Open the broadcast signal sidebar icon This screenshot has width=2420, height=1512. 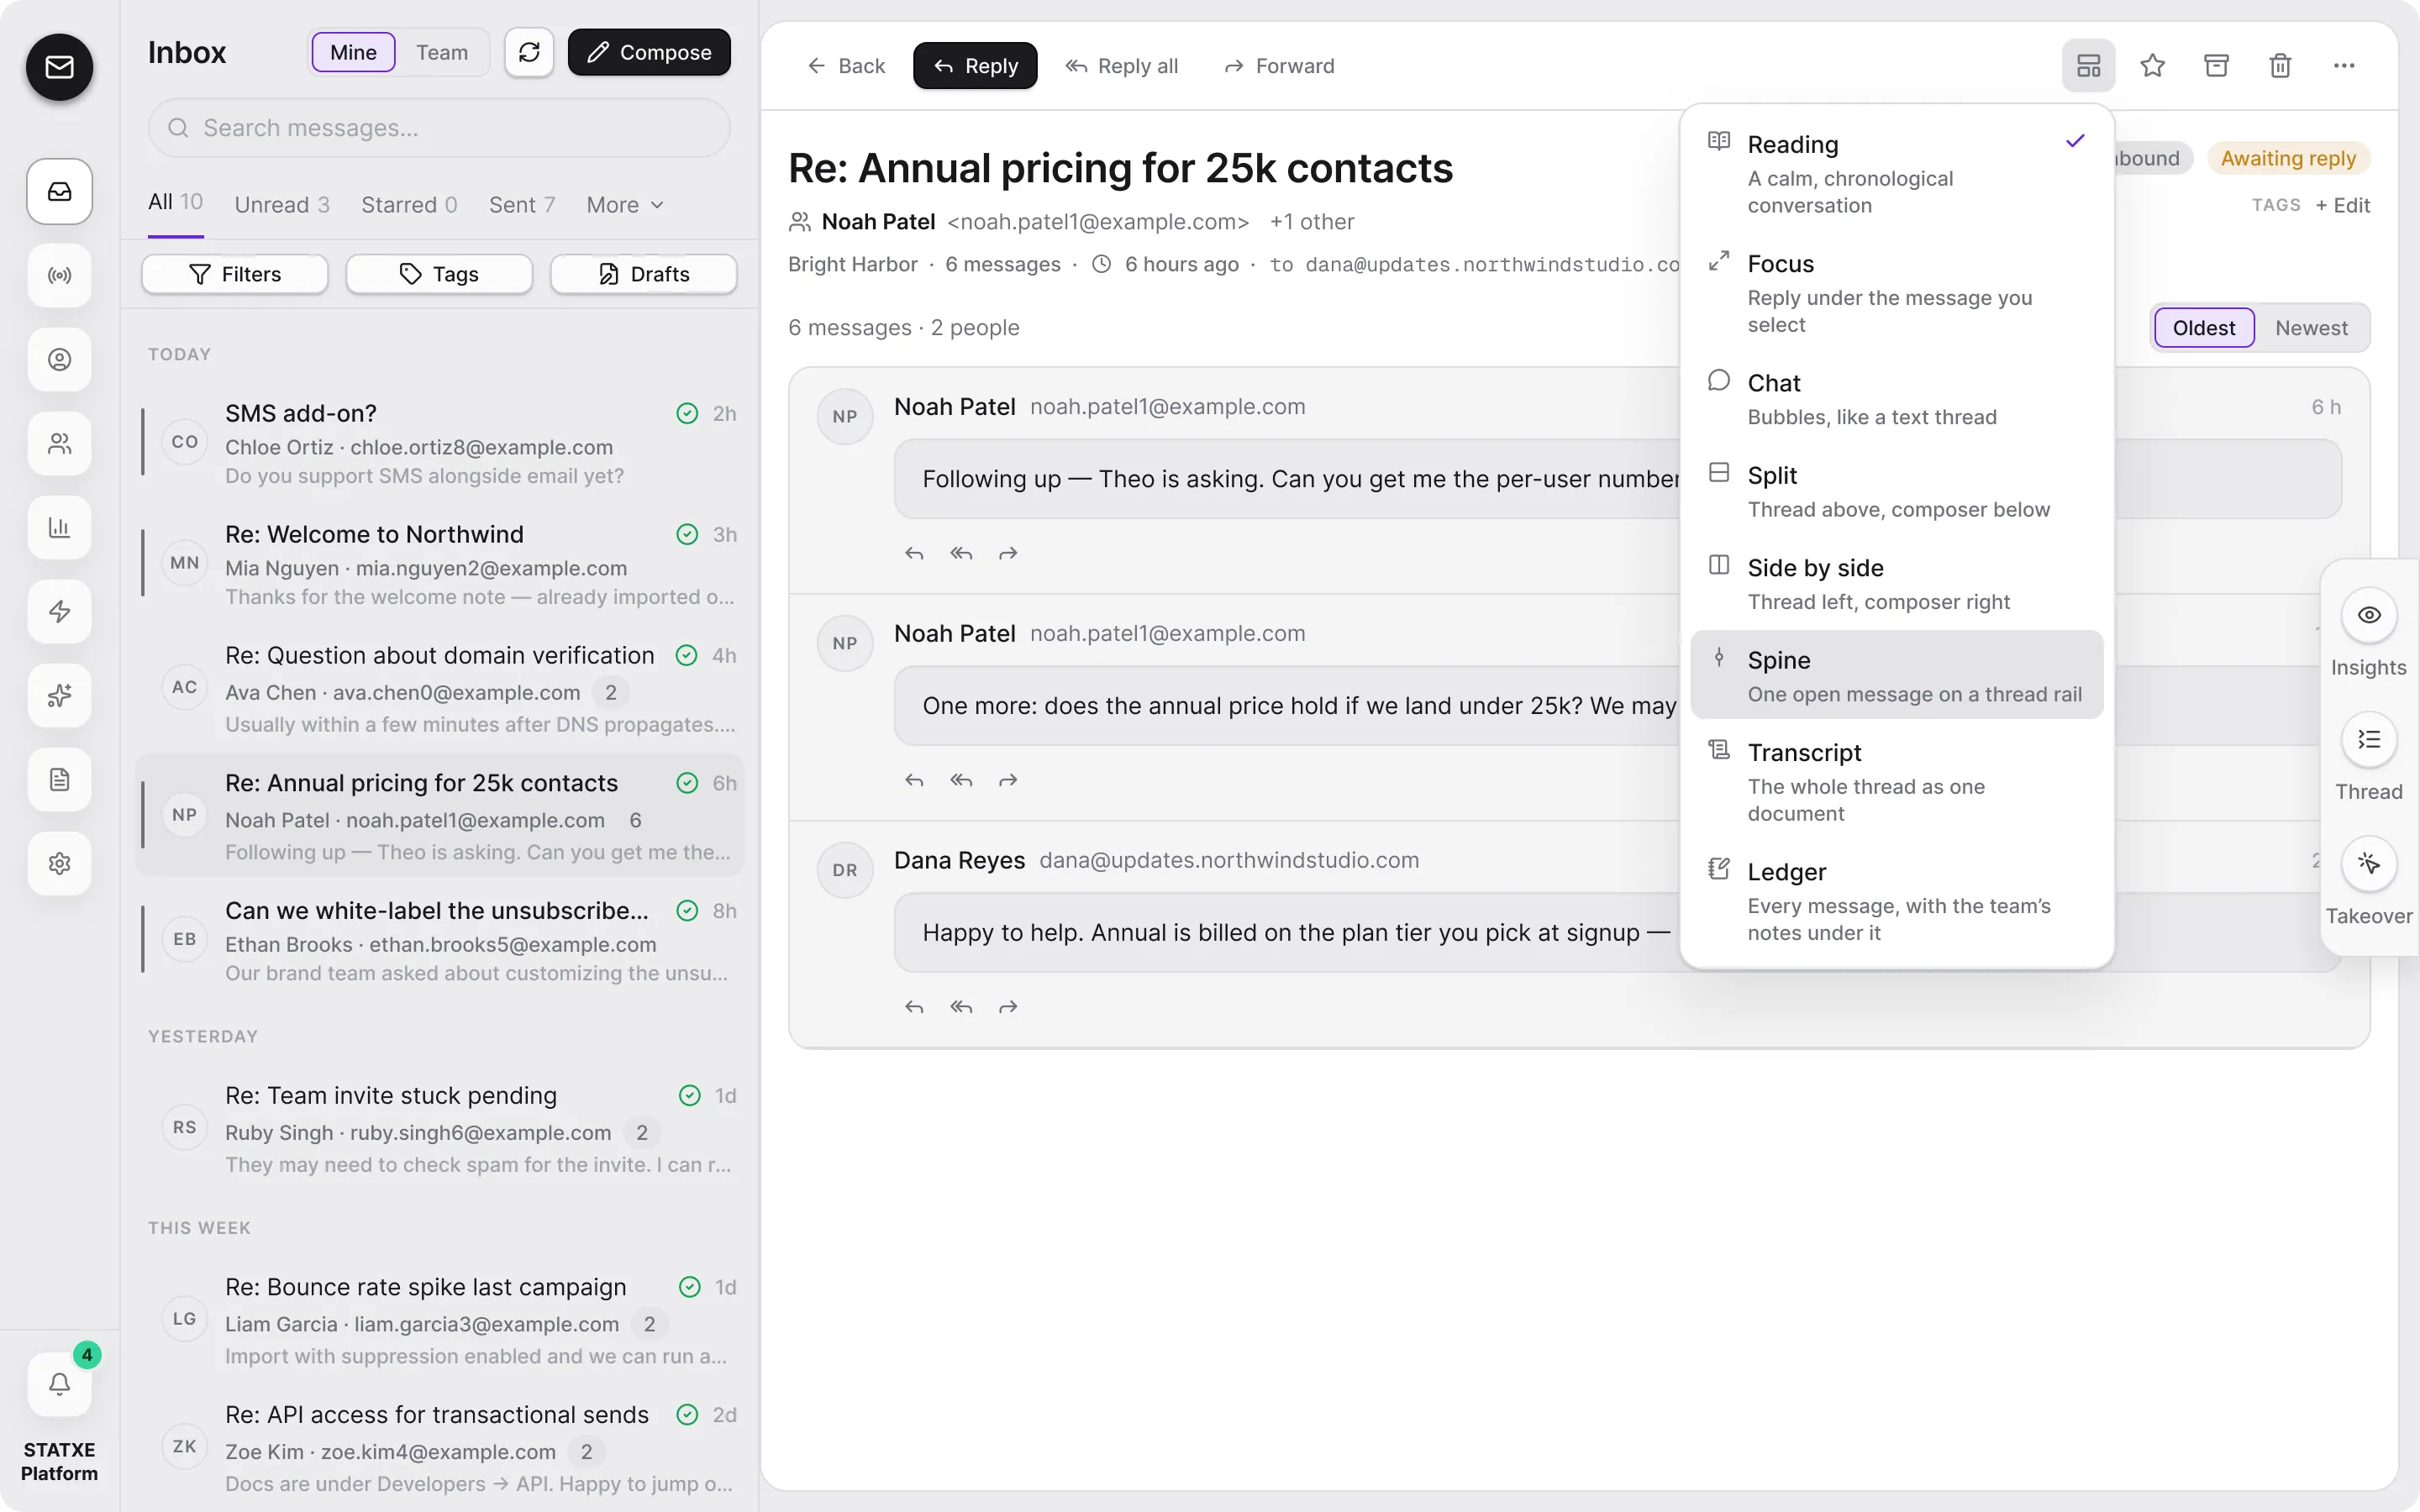click(x=59, y=275)
